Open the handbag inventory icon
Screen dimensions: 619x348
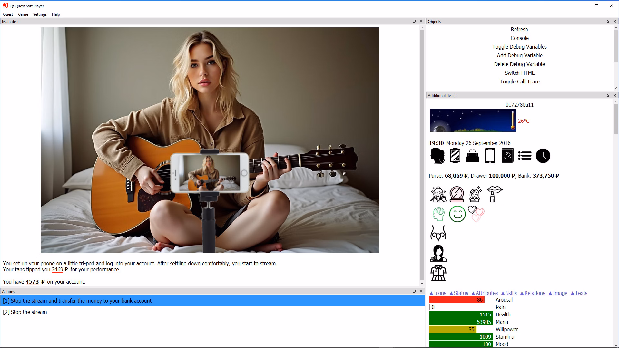(472, 156)
